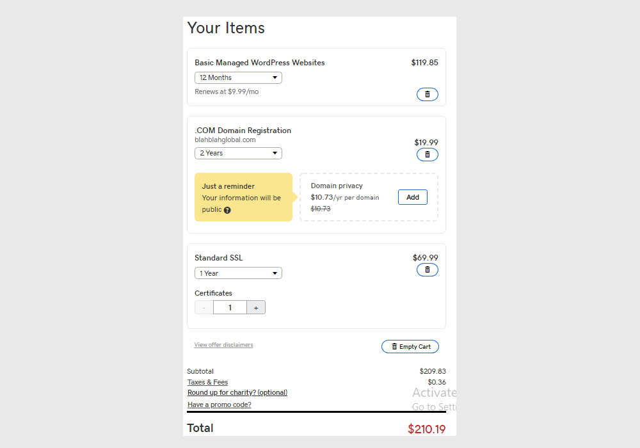Click the Empty Cart button
640x448 pixels.
point(410,346)
